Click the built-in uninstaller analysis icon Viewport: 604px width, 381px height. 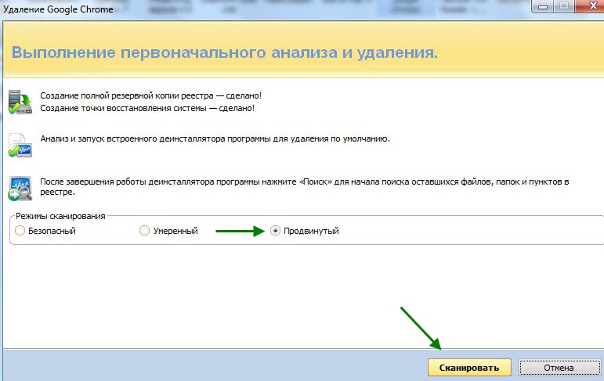[x=17, y=145]
